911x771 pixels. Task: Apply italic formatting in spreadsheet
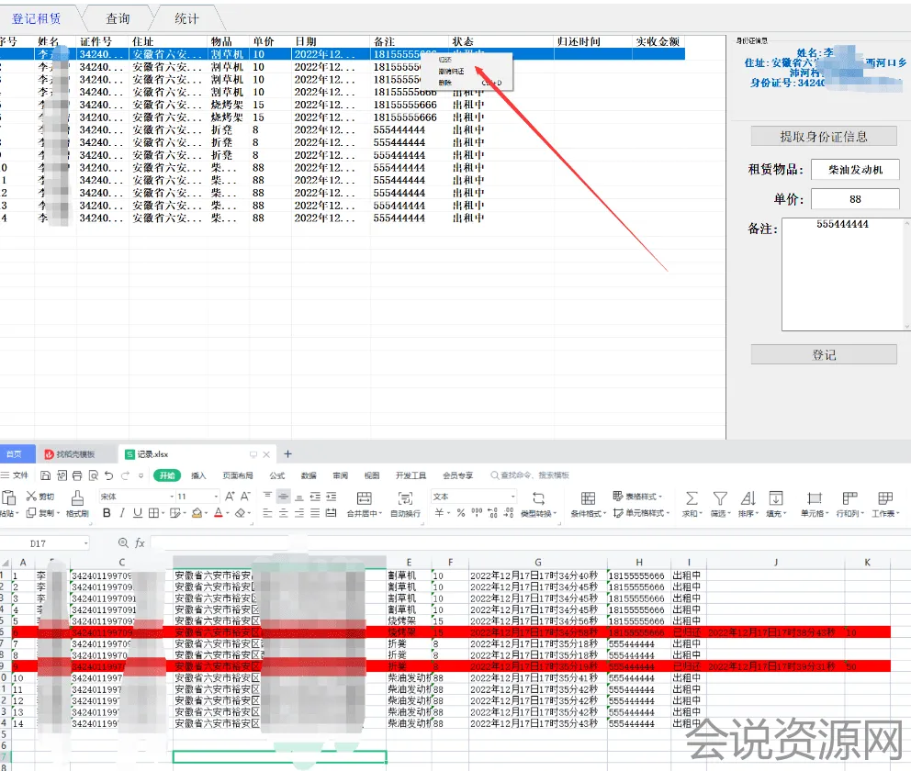click(122, 514)
